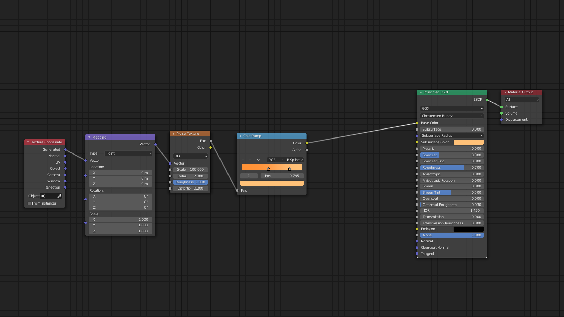The height and width of the screenshot is (317, 564).
Task: Open the B-Spline interpolation dropdown
Action: point(295,160)
